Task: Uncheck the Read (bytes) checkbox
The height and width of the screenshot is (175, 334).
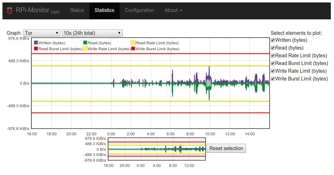Action: click(x=273, y=48)
